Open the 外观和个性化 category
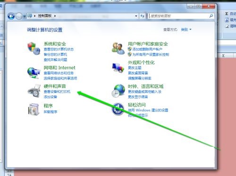Image resolution: width=236 pixels, height=176 pixels. point(141,63)
